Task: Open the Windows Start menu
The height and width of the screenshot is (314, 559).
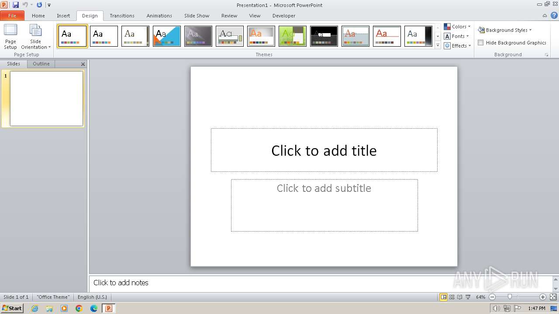Action: [12, 308]
